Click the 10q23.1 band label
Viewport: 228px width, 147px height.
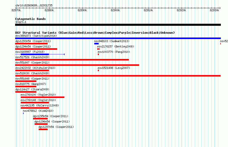point(21,22)
